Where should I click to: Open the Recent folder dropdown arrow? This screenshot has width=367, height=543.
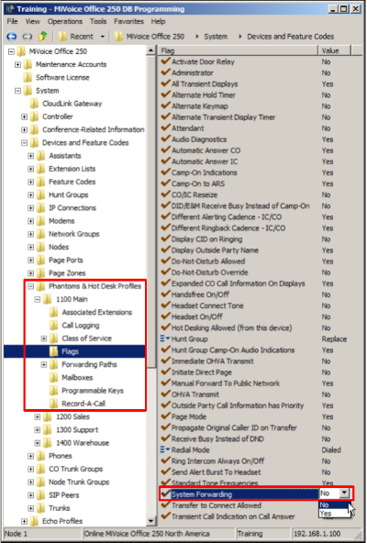coord(102,37)
